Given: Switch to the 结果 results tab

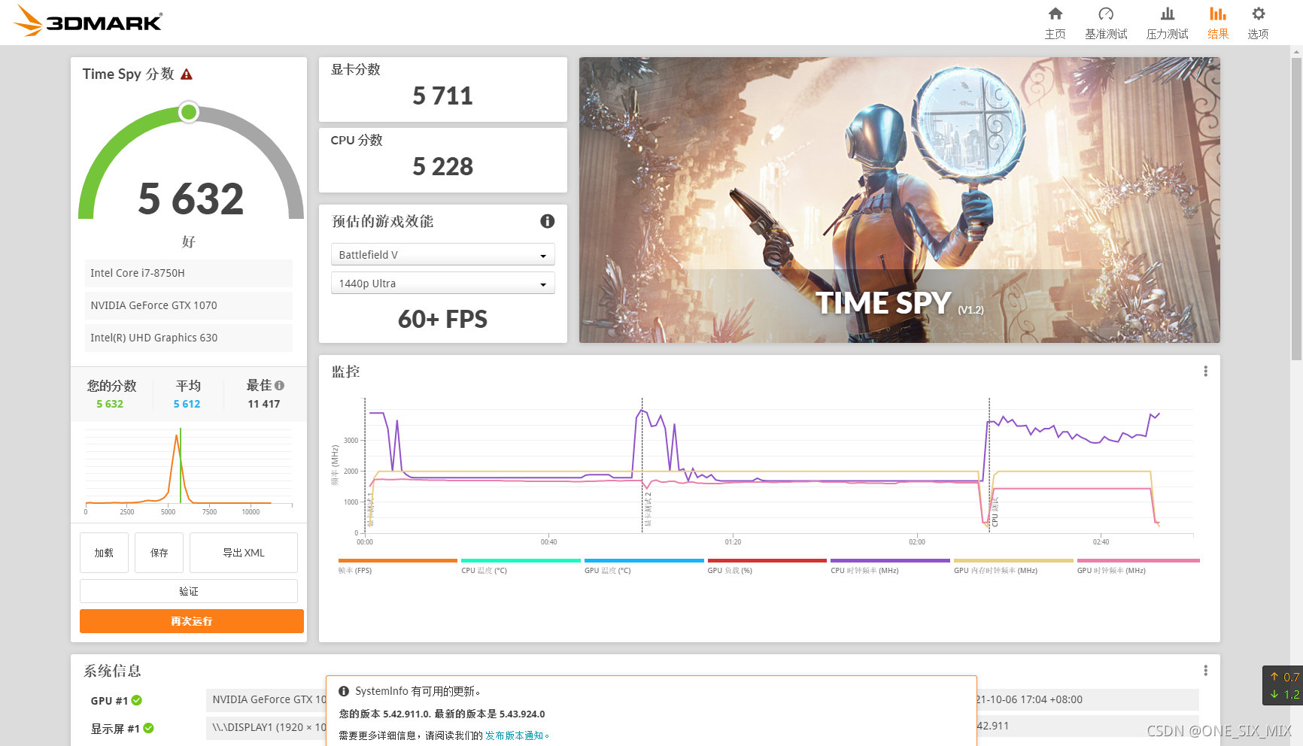Looking at the screenshot, I should [1218, 23].
